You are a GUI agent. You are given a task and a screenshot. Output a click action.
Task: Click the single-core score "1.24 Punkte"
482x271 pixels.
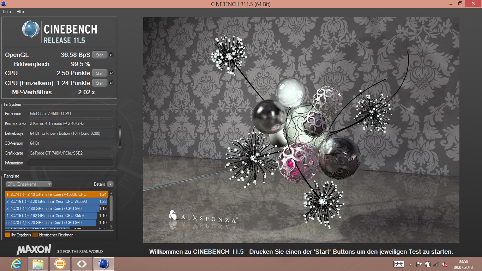[x=74, y=83]
